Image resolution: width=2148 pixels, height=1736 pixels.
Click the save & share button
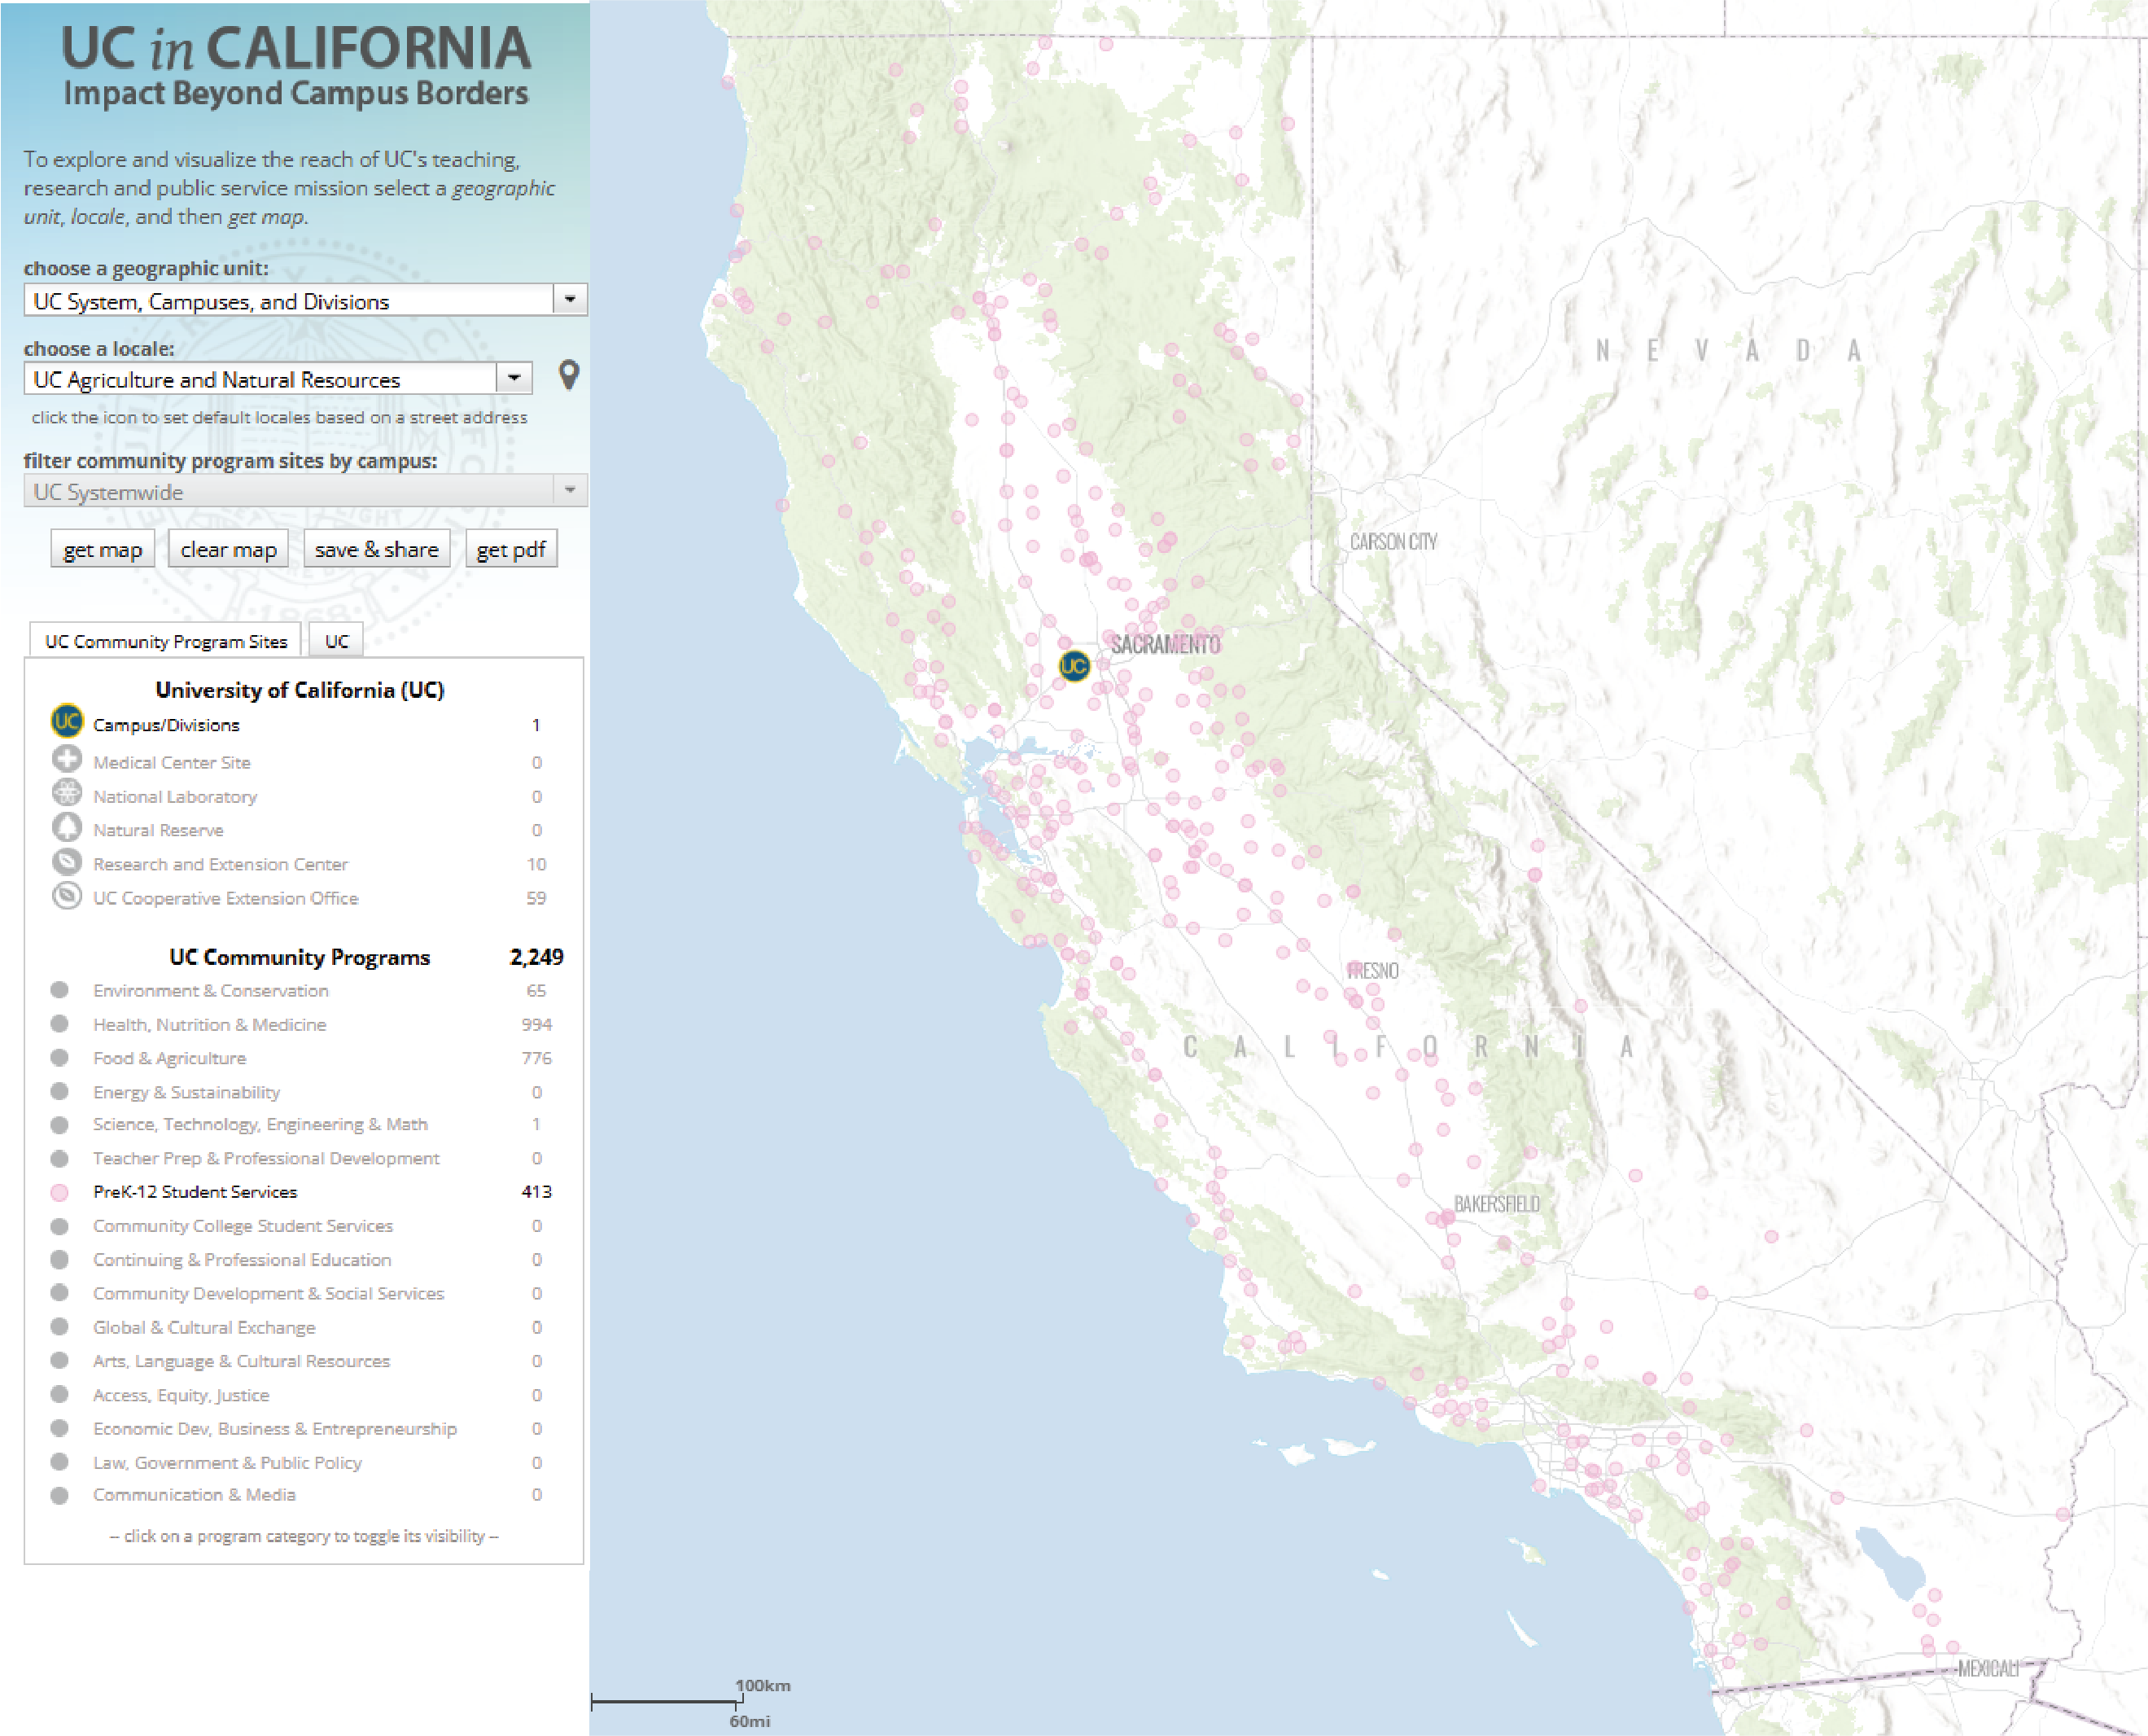point(377,549)
